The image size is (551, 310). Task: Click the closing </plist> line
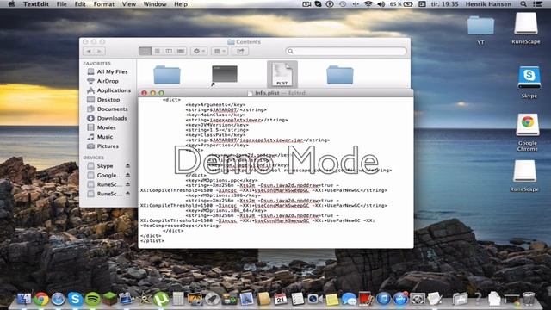(x=152, y=241)
